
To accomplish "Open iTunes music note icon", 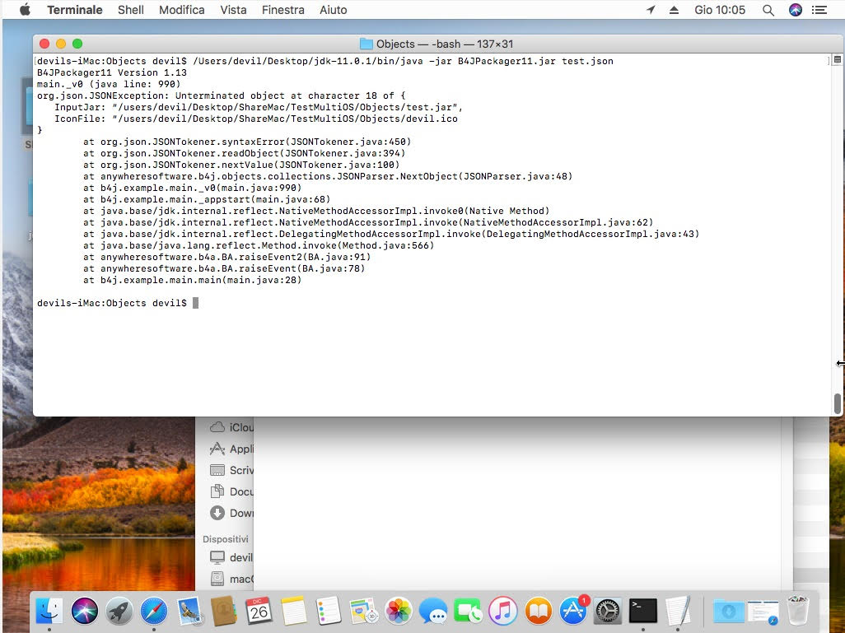I will click(502, 611).
